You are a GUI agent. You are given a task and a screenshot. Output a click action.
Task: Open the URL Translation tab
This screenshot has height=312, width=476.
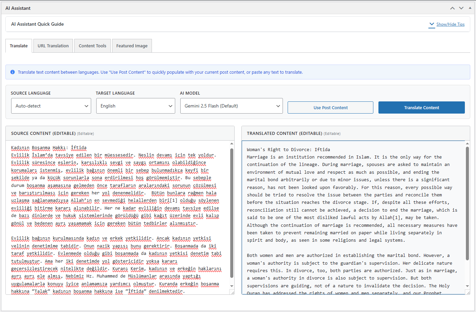pos(53,46)
